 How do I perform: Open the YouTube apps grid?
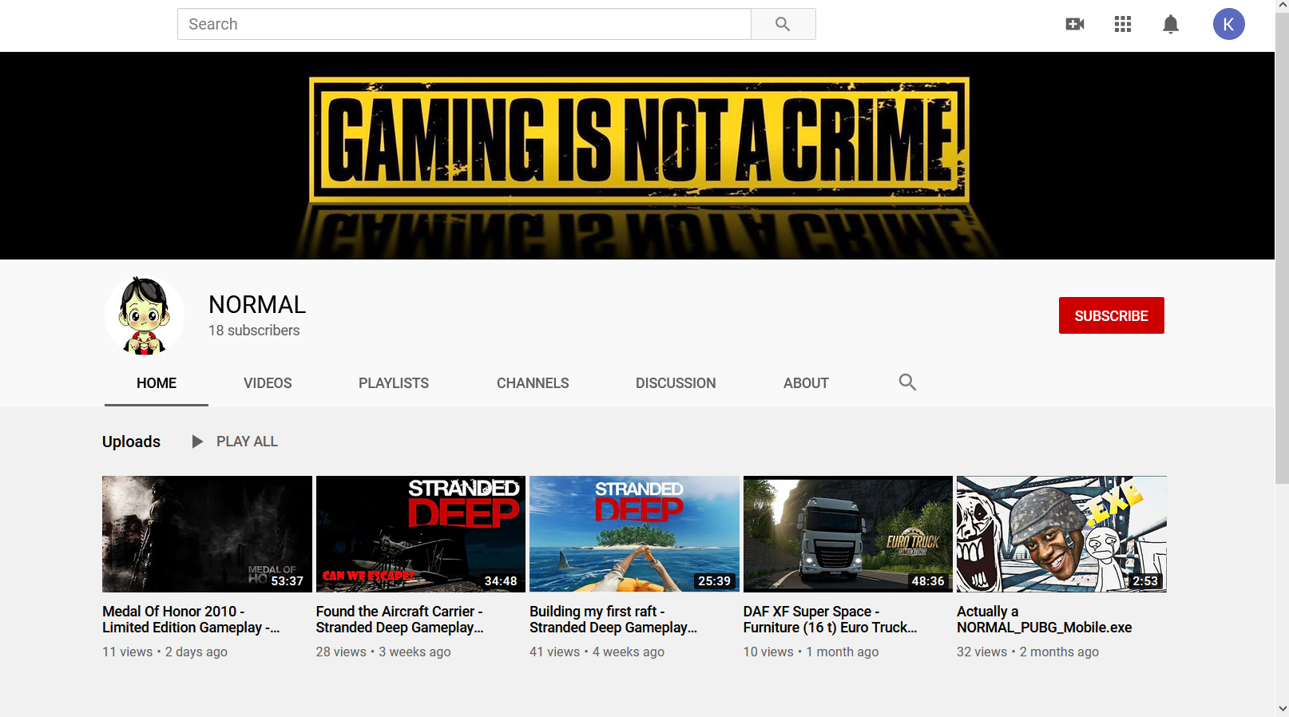(x=1123, y=24)
